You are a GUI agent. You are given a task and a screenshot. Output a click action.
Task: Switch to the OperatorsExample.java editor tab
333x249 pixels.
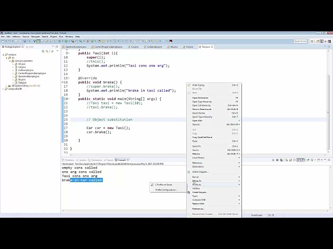[74, 47]
